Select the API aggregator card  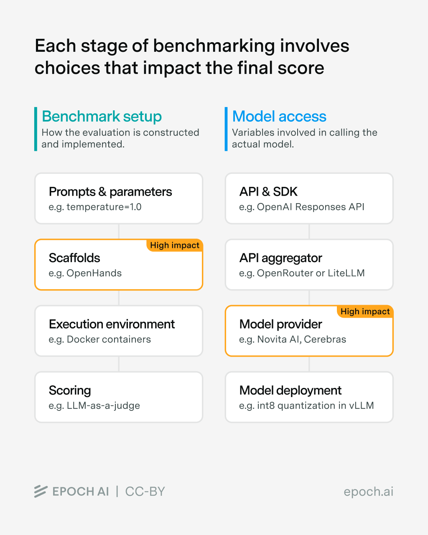[x=309, y=265]
